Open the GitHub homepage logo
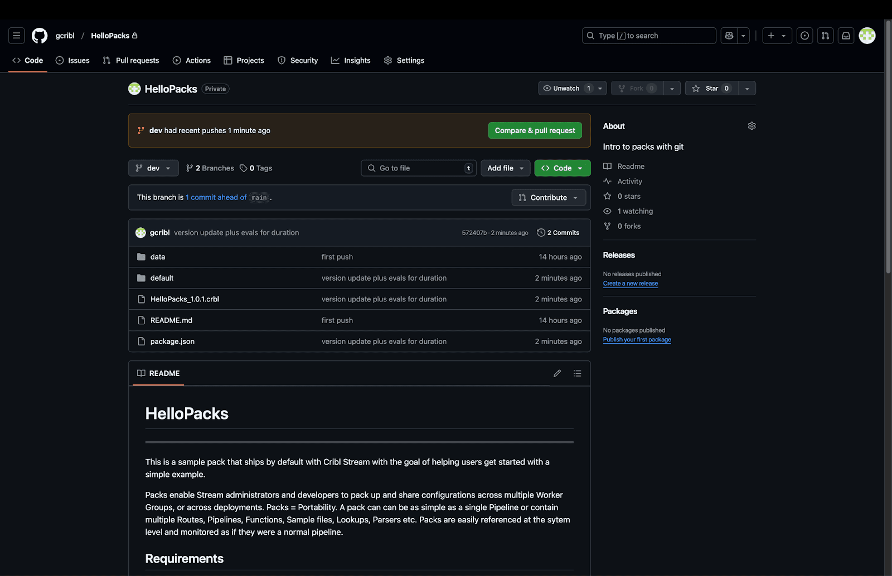 (40, 36)
